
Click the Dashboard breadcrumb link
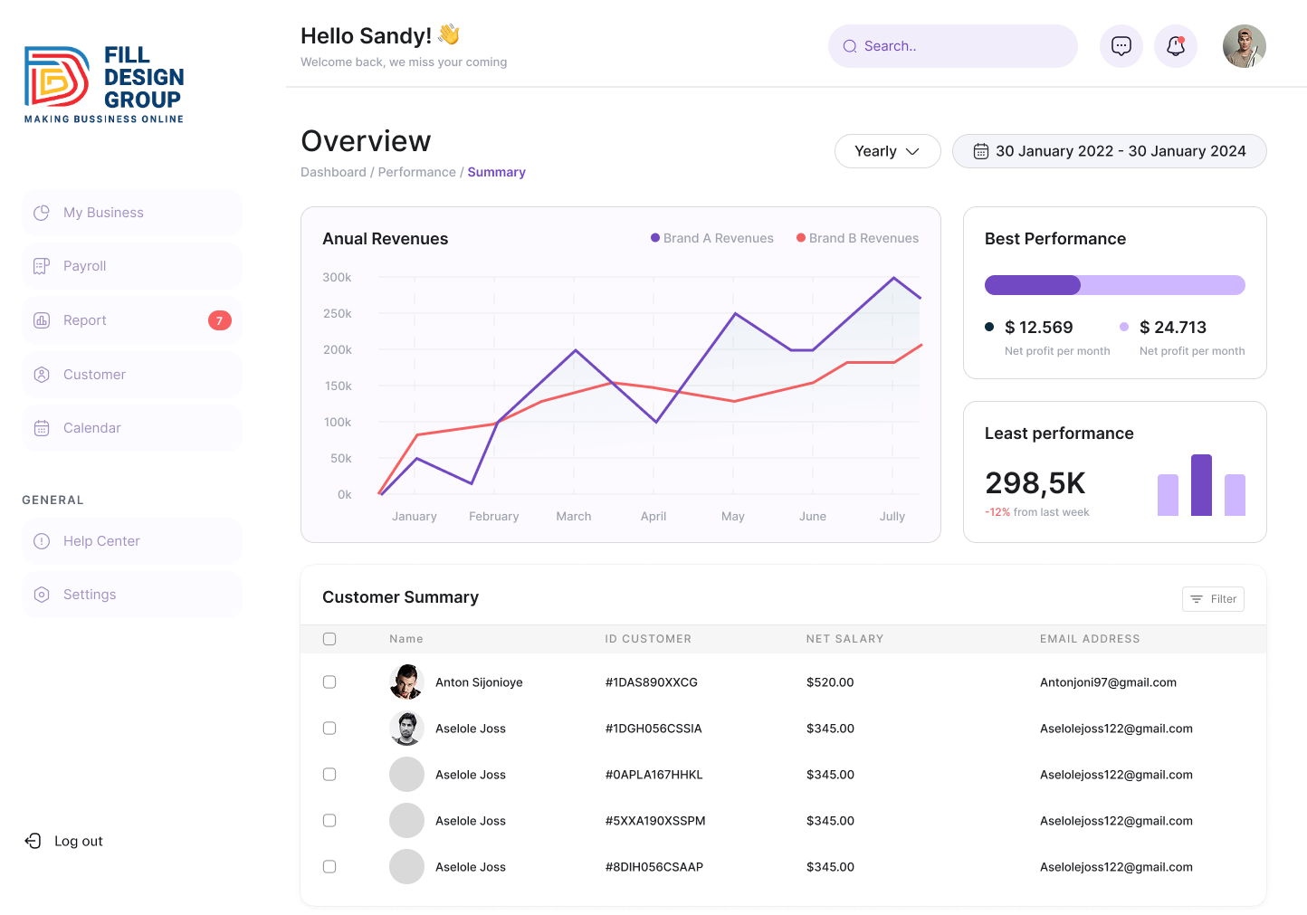pyautogui.click(x=333, y=172)
